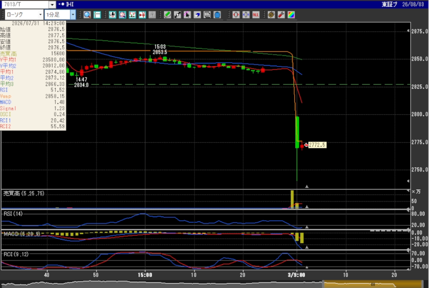This screenshot has width=429, height=288.
Task: Click the copy drawings icon
Action: click(207, 15)
